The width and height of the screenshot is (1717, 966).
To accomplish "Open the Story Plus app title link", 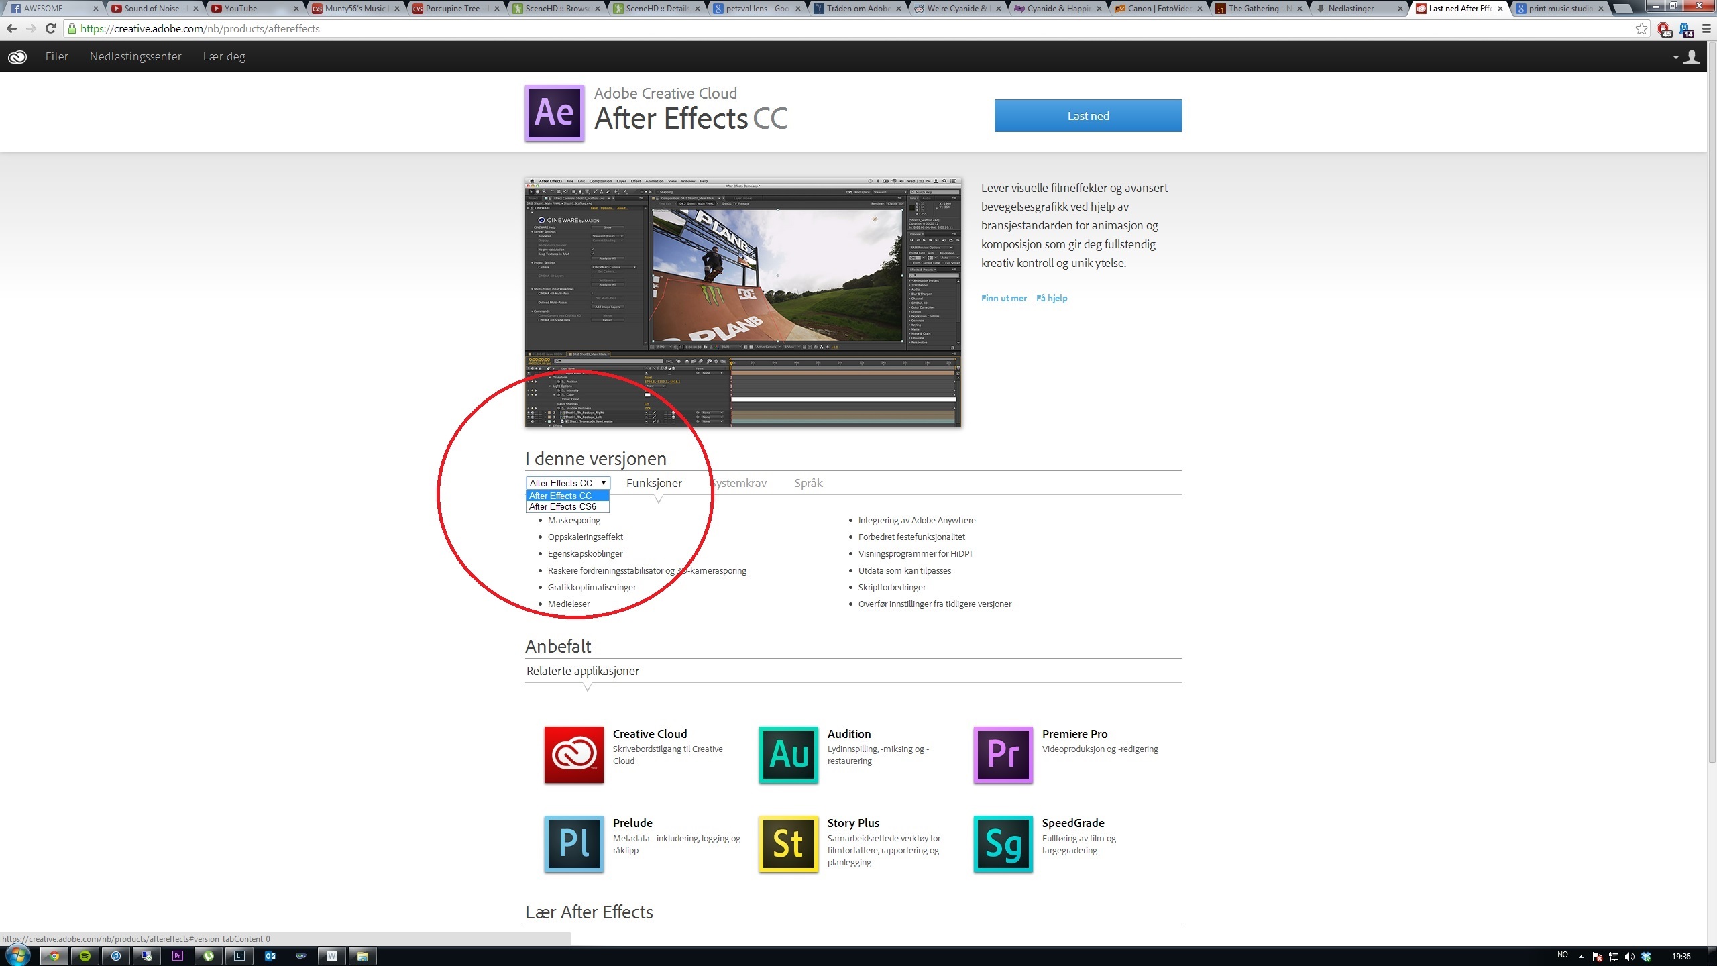I will pyautogui.click(x=853, y=823).
